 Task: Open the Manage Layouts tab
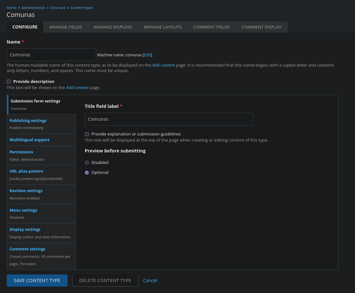click(x=162, y=27)
